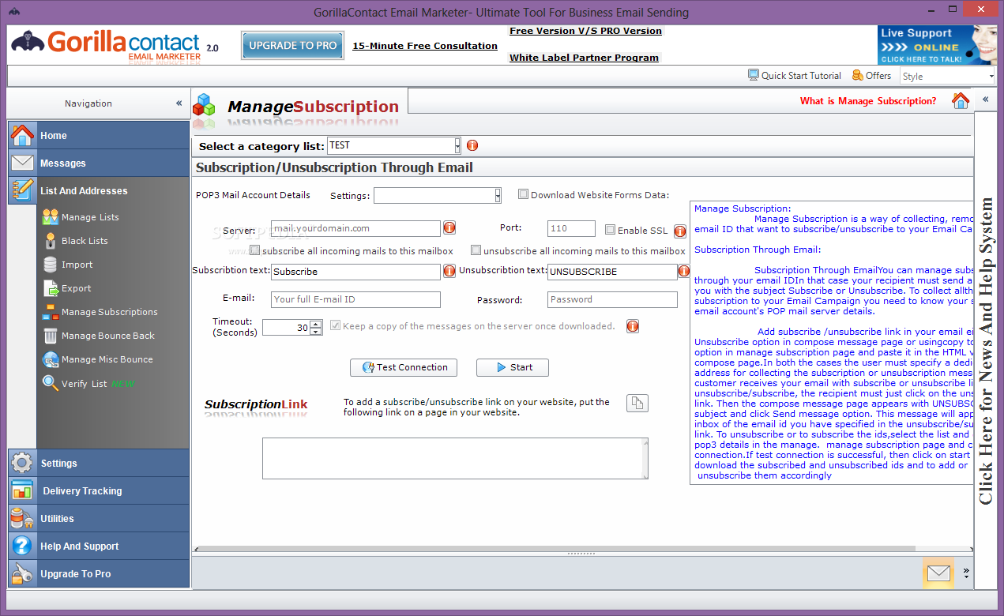This screenshot has width=1004, height=616.
Task: Collapse the News and Help side panel
Action: (985, 100)
